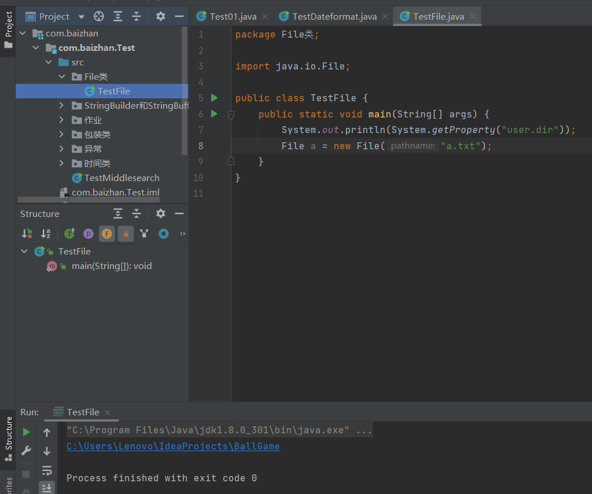Expand all in Structure panel
Screen dimensions: 592x494
pos(118,214)
